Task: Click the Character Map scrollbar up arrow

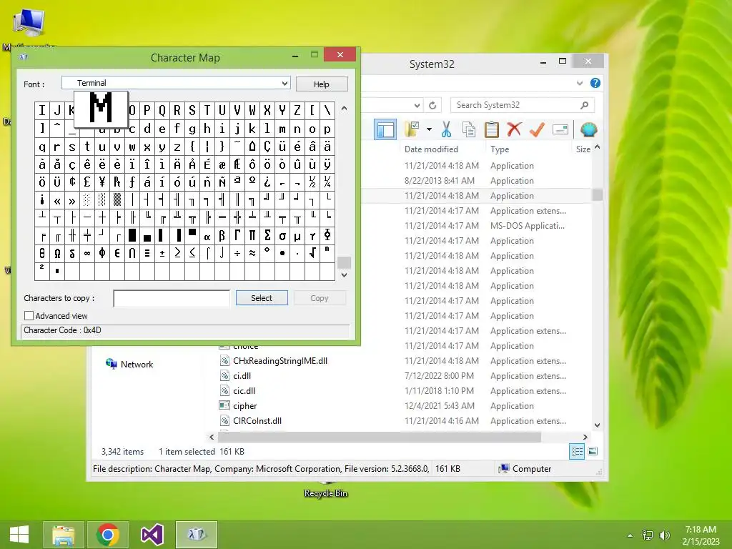Action: point(344,109)
